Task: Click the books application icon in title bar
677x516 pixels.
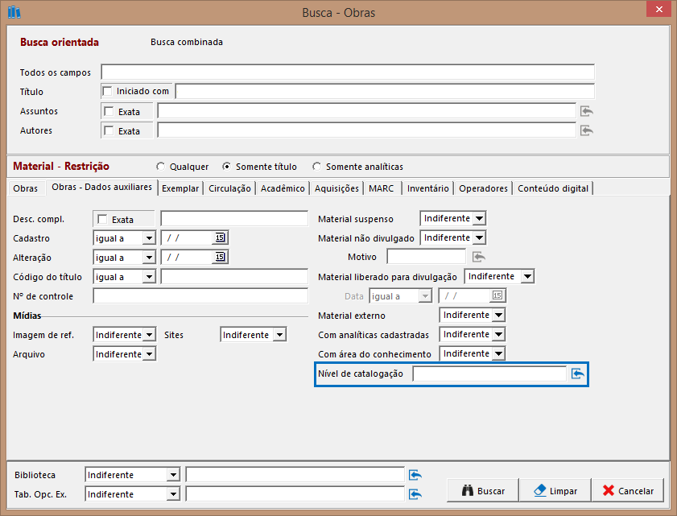Action: coord(14,12)
